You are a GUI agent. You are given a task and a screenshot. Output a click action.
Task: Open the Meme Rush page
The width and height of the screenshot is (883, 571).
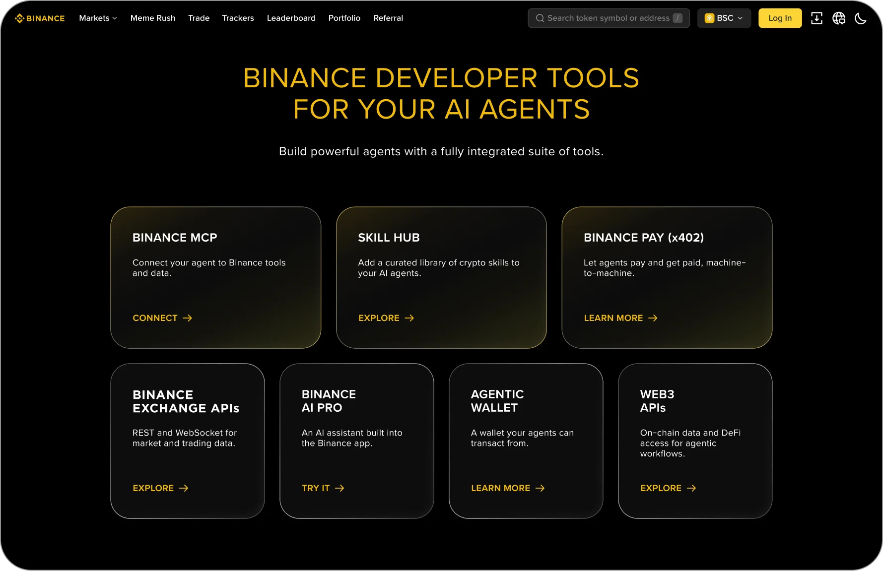click(153, 18)
